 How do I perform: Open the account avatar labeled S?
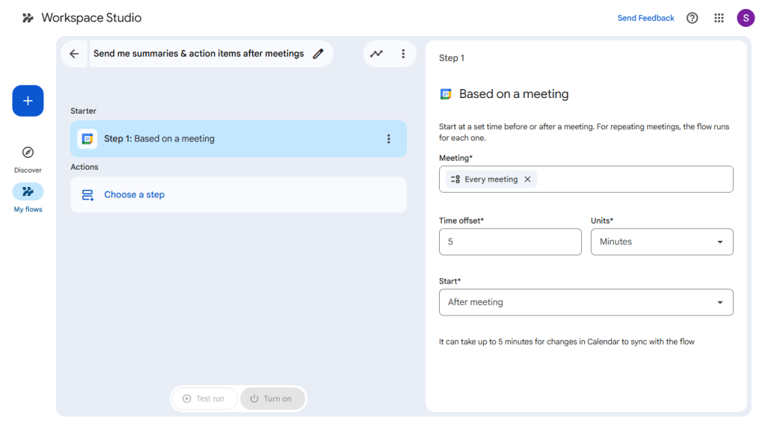[x=746, y=18]
